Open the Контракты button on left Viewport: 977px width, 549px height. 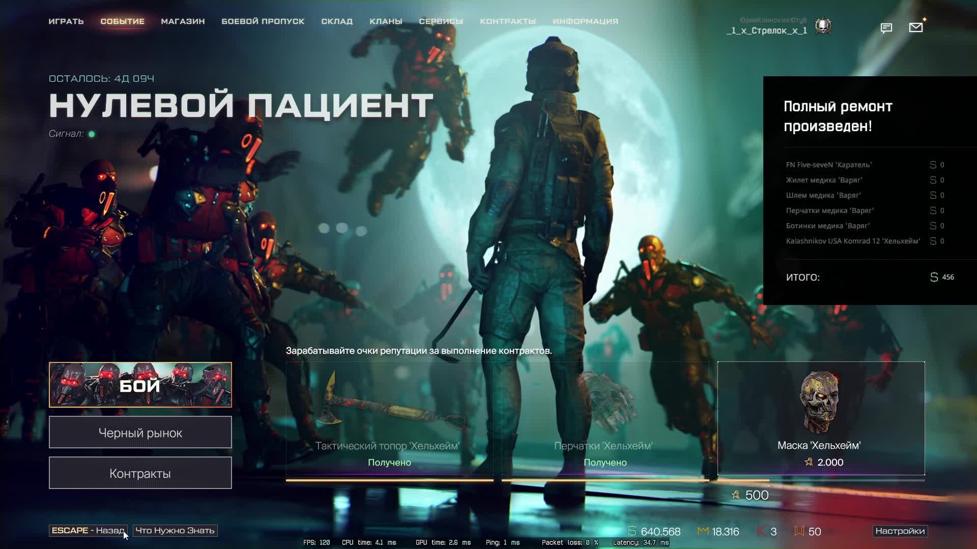[x=140, y=473]
